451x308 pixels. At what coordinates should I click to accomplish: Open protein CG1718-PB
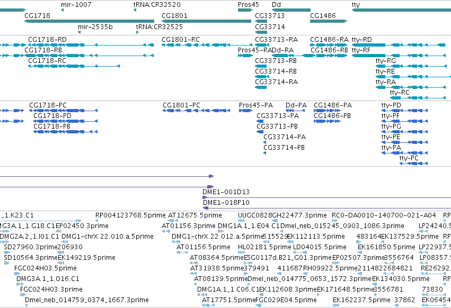point(66,132)
